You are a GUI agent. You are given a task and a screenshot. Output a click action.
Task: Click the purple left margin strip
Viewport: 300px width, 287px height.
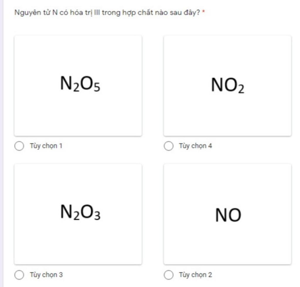point(2,144)
